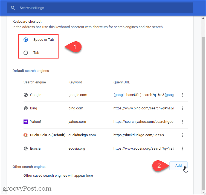Click the Keyboard shortcut heading
This screenshot has height=195, width=206.
pyautogui.click(x=27, y=22)
